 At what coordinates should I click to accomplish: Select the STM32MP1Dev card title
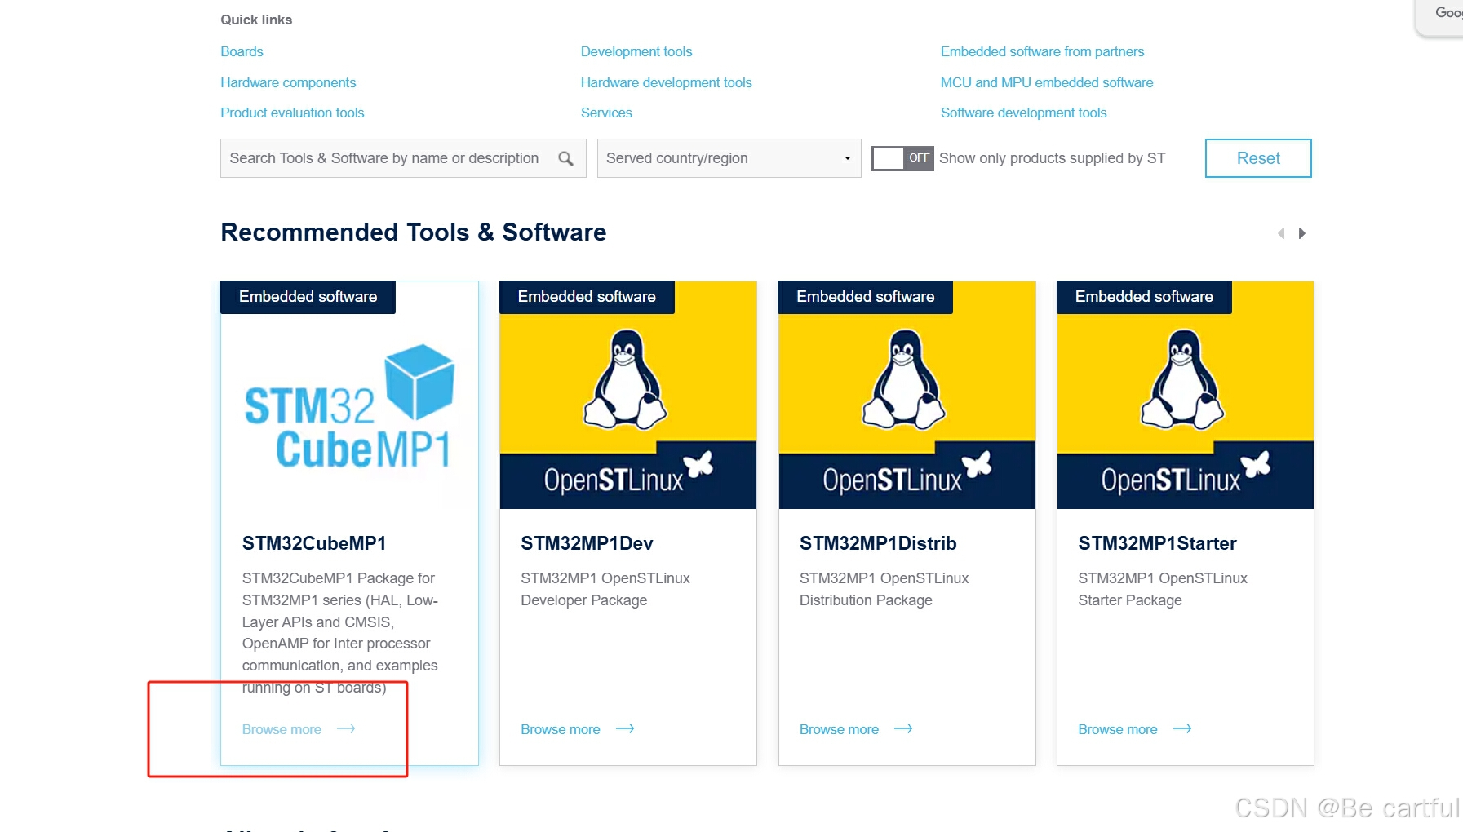point(587,543)
